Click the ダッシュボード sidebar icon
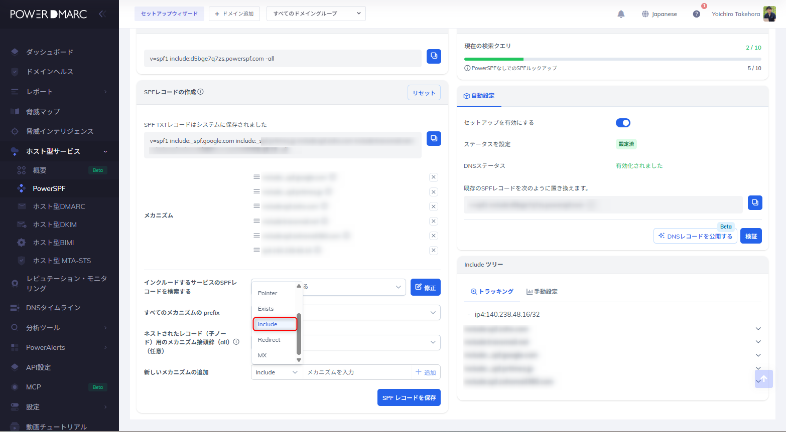The height and width of the screenshot is (432, 786). (15, 52)
